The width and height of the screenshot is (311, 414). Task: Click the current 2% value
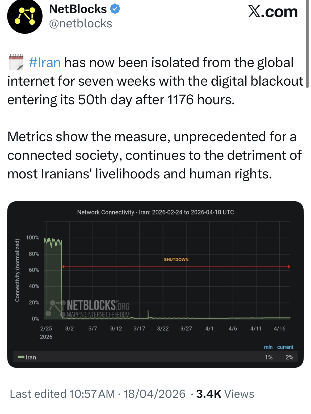click(289, 357)
